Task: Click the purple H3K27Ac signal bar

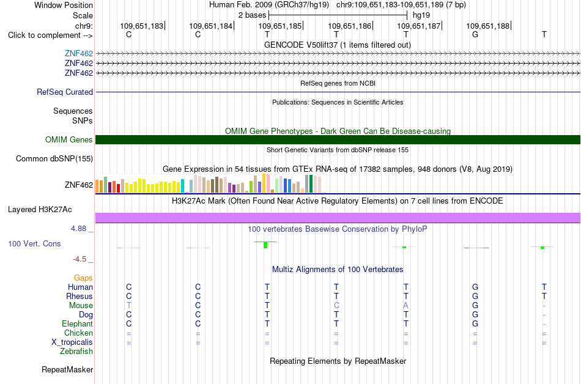Action: (x=338, y=218)
